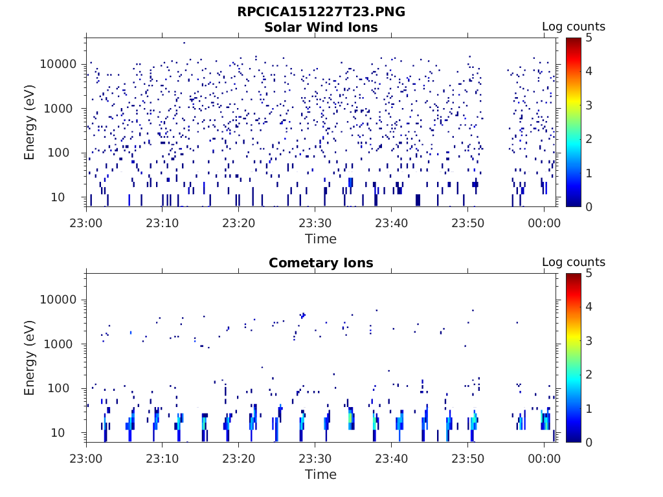This screenshot has width=663, height=497.
Task: Click the bottom plot's Log counts colorbar label
Action: coord(574,262)
